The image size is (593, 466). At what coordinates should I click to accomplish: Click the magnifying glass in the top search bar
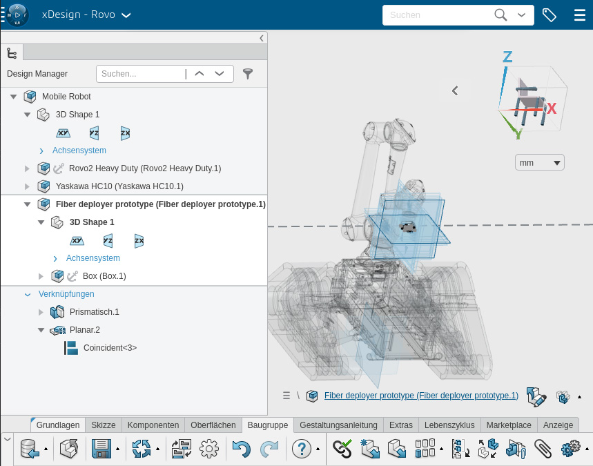500,14
